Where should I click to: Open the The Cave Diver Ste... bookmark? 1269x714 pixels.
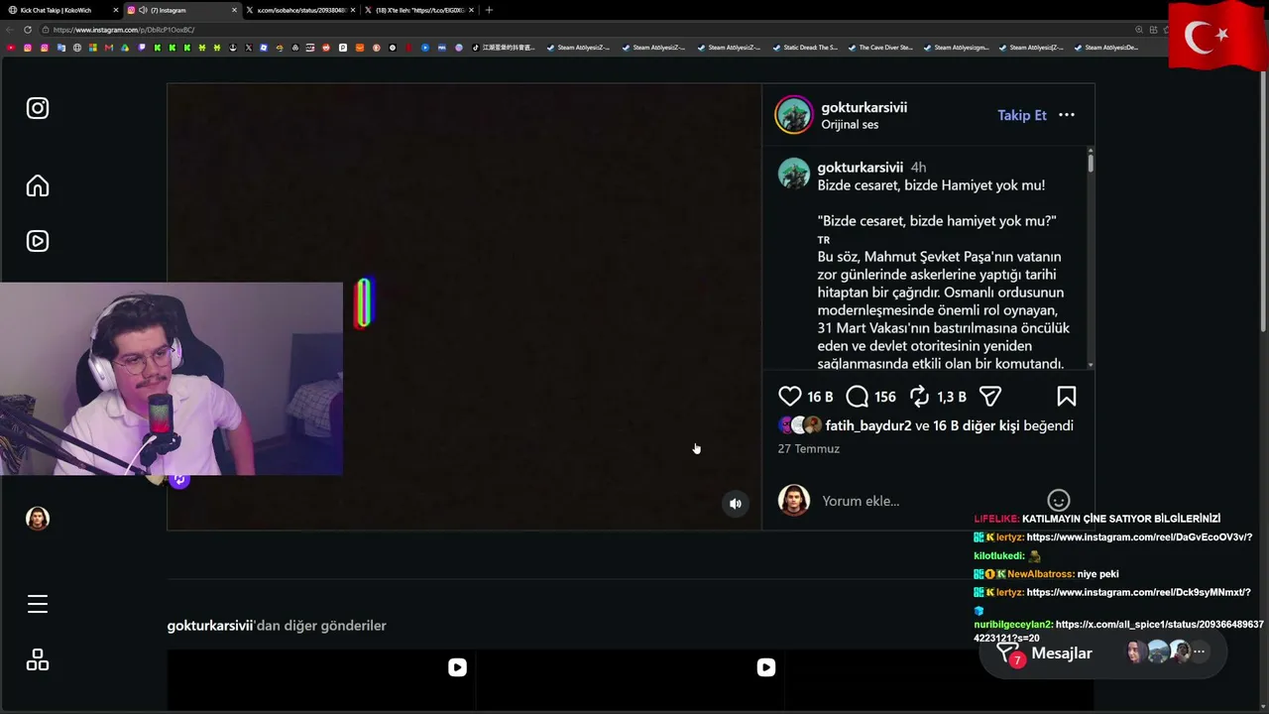(x=879, y=48)
